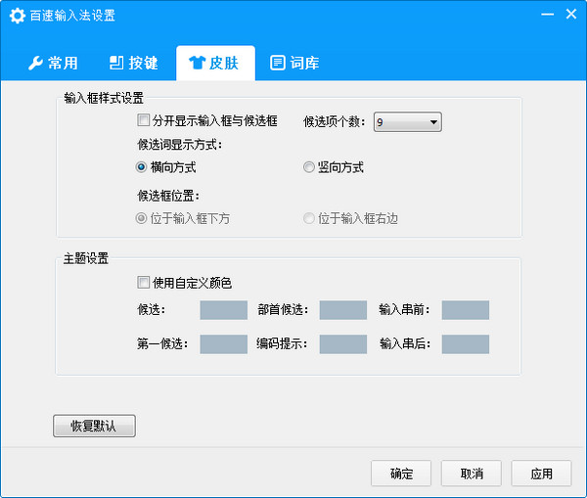587x498 pixels.
Task: Select 横向方式 radio button
Action: (x=143, y=167)
